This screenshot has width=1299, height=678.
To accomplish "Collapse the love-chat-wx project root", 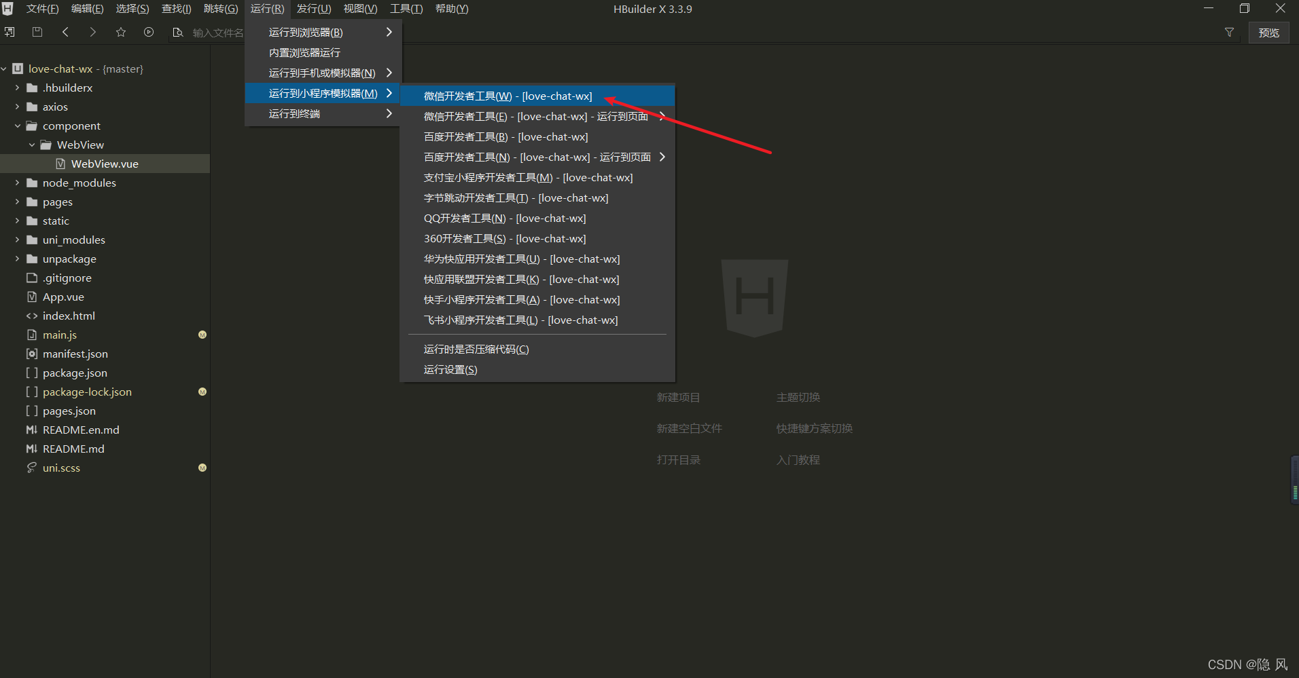I will pyautogui.click(x=4, y=69).
